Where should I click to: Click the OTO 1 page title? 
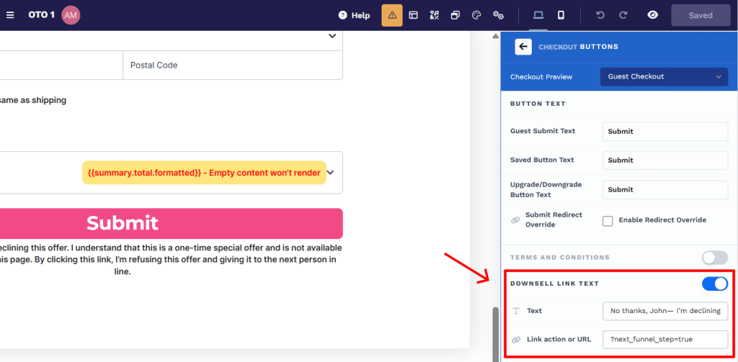[x=41, y=15]
